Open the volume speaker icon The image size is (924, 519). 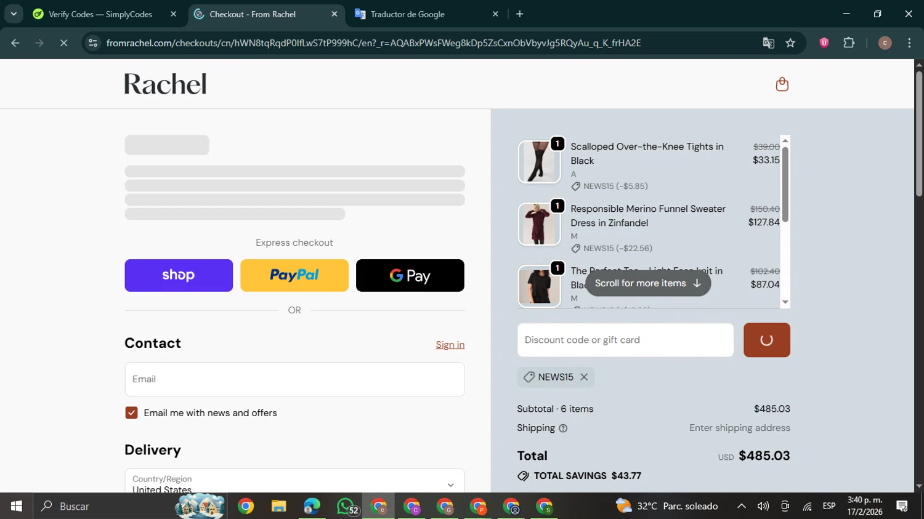coord(763,506)
